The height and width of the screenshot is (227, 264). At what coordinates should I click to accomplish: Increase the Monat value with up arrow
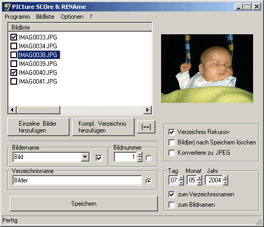coord(200,178)
